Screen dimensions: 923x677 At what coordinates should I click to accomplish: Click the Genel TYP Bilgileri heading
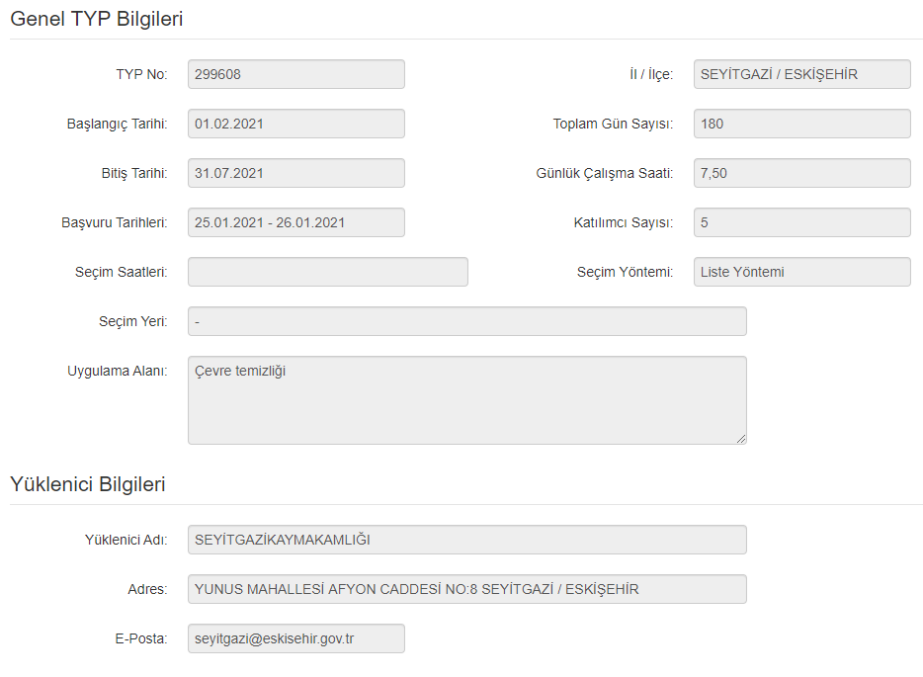point(96,18)
